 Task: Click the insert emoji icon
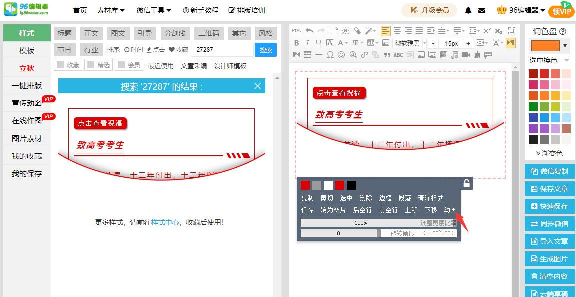point(341,55)
